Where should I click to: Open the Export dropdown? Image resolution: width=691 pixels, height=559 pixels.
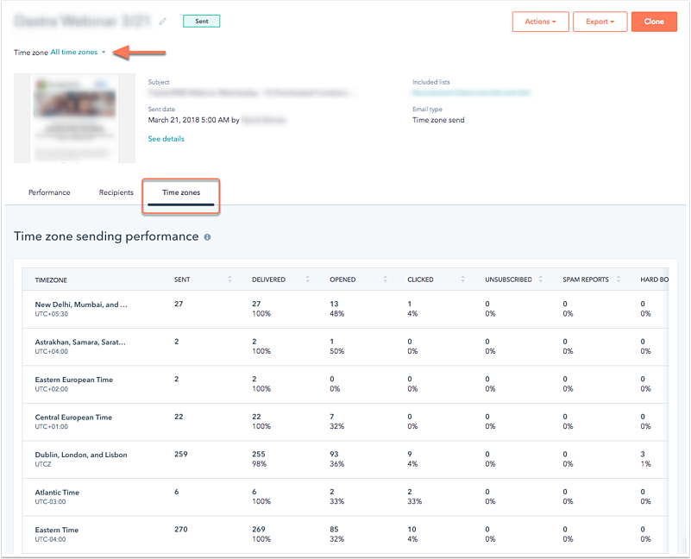[600, 22]
